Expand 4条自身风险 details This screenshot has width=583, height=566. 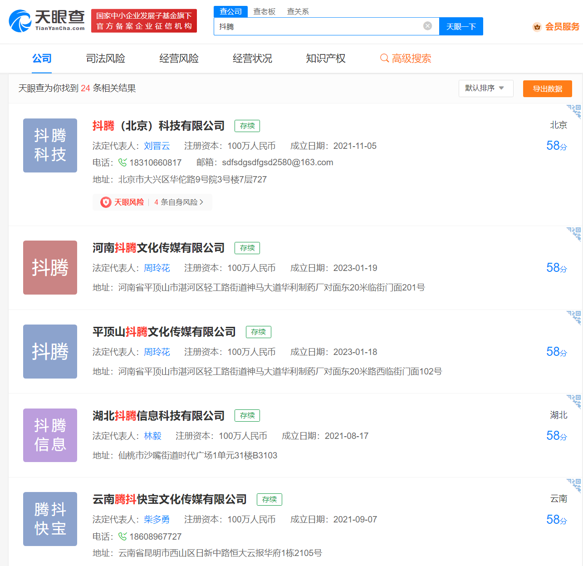(180, 202)
